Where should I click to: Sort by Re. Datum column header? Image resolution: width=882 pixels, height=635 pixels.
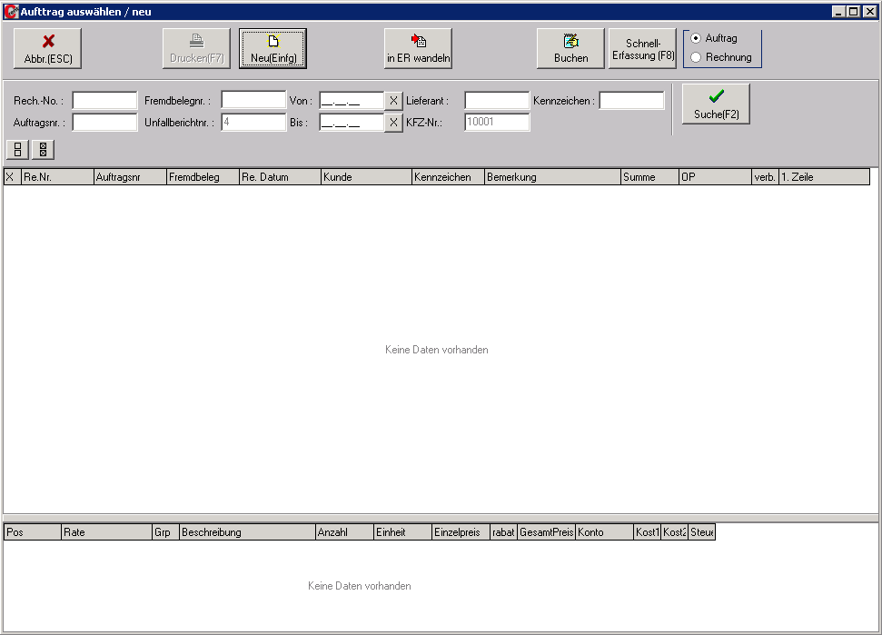click(x=280, y=177)
